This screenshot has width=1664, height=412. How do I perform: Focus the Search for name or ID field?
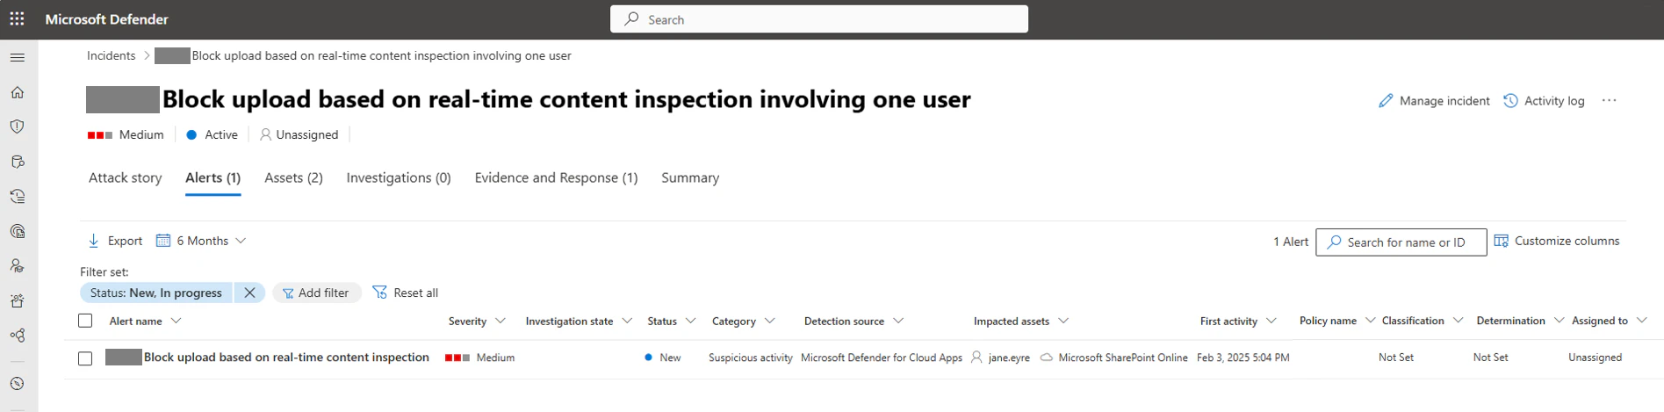point(1401,242)
